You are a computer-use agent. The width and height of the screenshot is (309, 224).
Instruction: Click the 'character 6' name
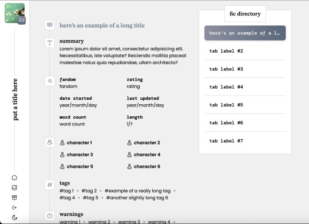[x=147, y=166]
